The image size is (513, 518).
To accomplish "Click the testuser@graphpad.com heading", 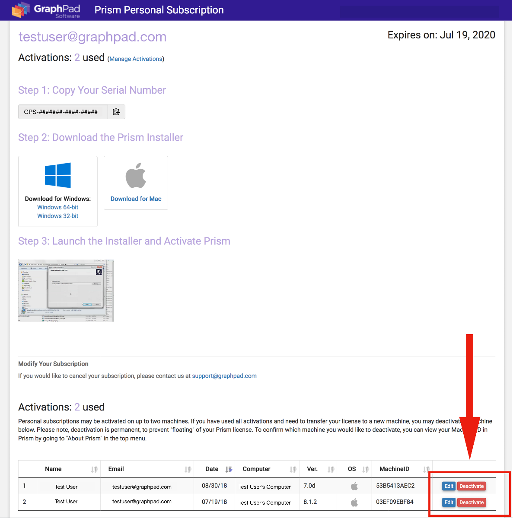I will point(92,37).
